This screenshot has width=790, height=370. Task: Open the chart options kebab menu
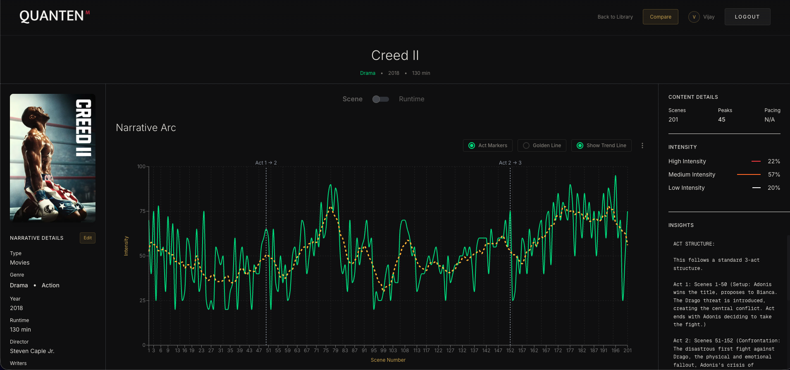(x=642, y=146)
